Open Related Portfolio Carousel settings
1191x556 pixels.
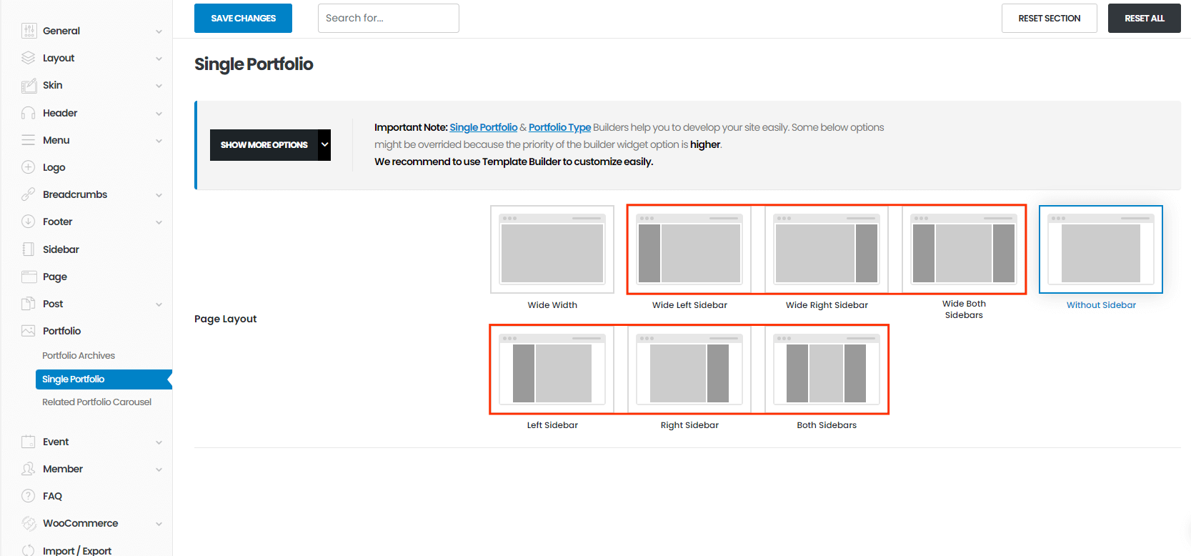[96, 402]
